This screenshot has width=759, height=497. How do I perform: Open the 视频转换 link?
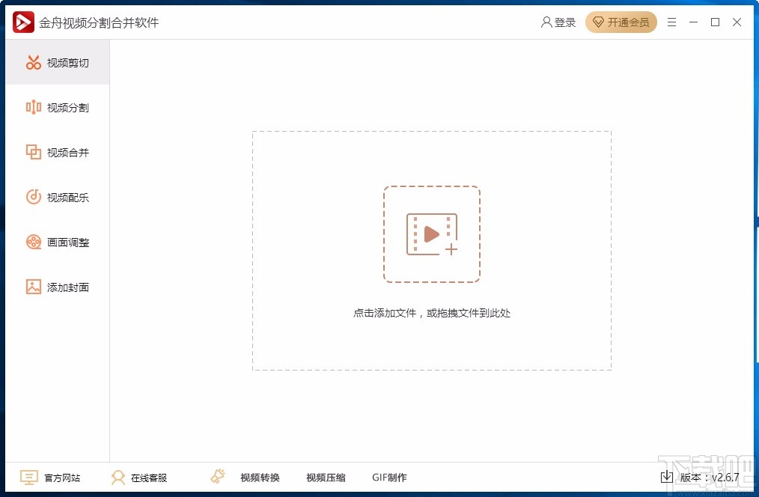(x=260, y=478)
